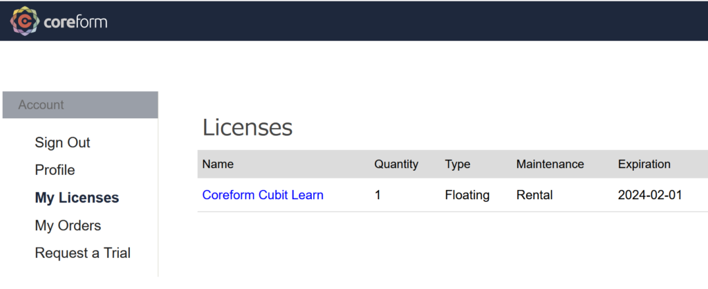The width and height of the screenshot is (708, 289).
Task: Click Sign Out in the sidebar
Action: (62, 142)
